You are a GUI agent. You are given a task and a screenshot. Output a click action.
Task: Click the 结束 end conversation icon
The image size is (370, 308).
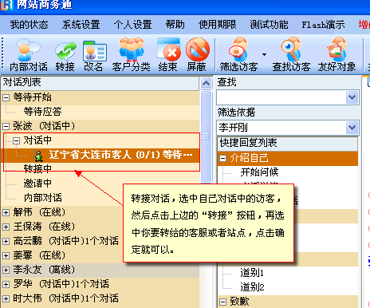[x=168, y=55]
